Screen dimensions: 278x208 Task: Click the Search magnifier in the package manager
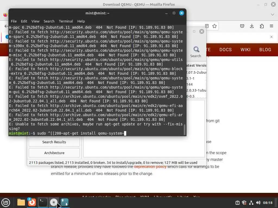point(196,52)
